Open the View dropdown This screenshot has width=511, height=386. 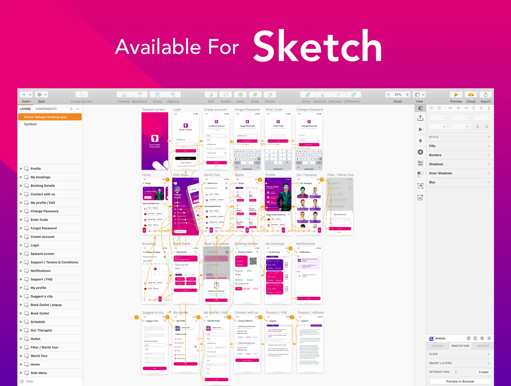coord(420,95)
